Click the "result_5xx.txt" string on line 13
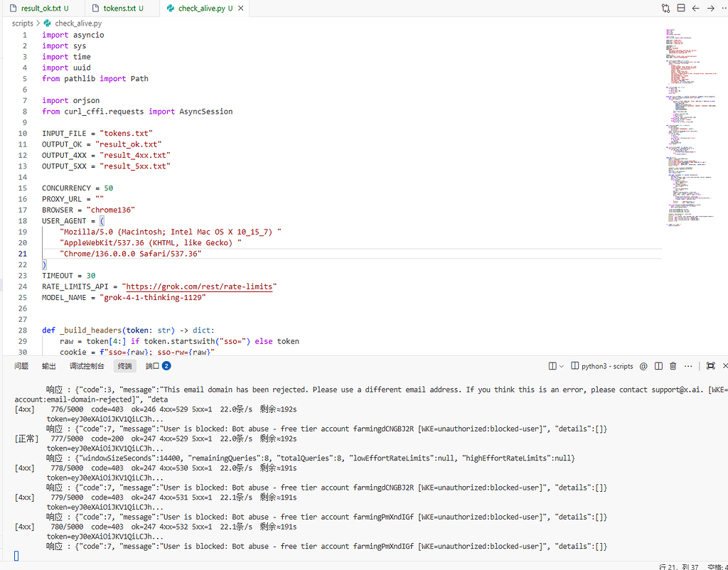This screenshot has width=728, height=570. (x=135, y=166)
